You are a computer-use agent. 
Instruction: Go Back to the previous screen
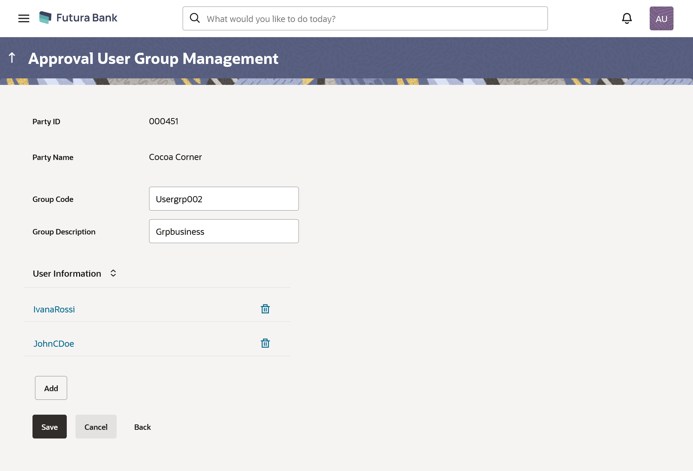pyautogui.click(x=143, y=427)
